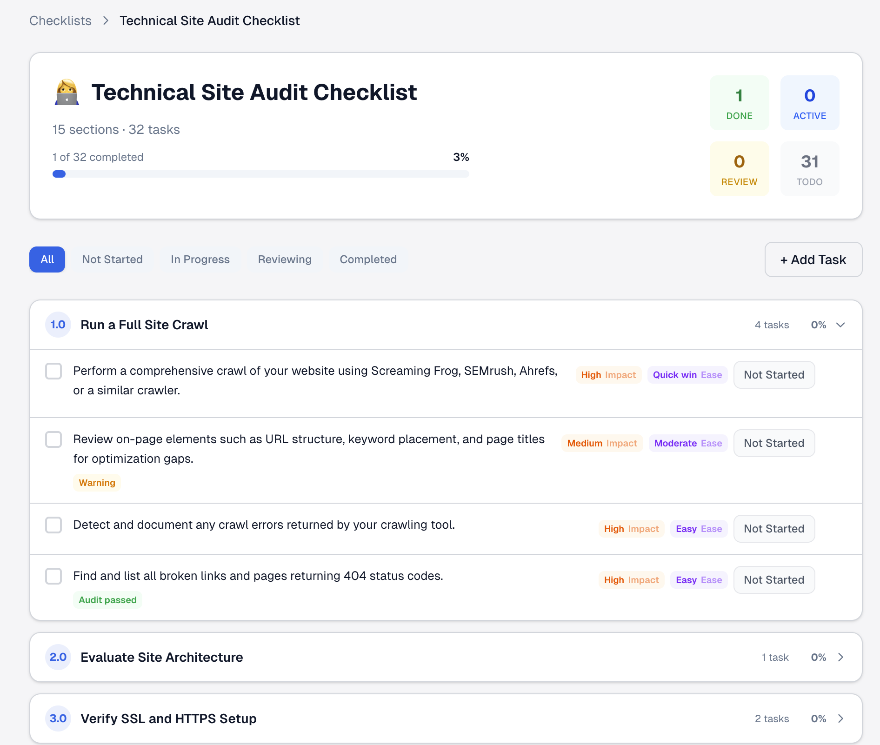Expand the Verify SSL and HTTPS Setup section
The width and height of the screenshot is (880, 745).
point(840,718)
